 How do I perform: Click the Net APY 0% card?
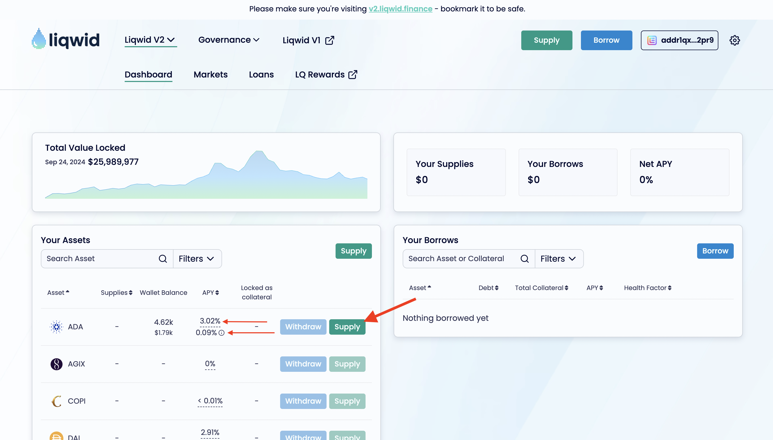(680, 172)
